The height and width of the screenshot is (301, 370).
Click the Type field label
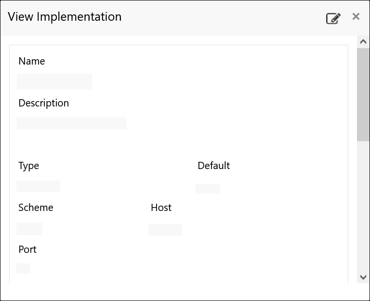[x=29, y=166]
